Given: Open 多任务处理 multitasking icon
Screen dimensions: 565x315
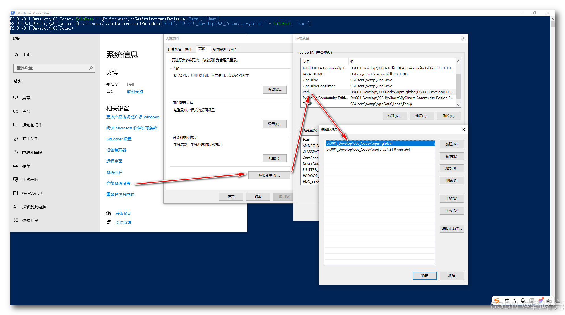Looking at the screenshot, I should coord(16,193).
